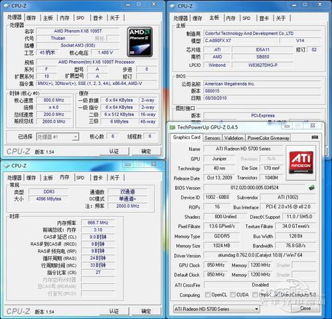Screen dimensions: 332x319
Task: Click the app icon in the bottom-left CPU-Z title bar
Action: click(x=7, y=166)
